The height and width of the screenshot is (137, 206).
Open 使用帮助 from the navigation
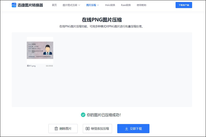[x=142, y=5]
